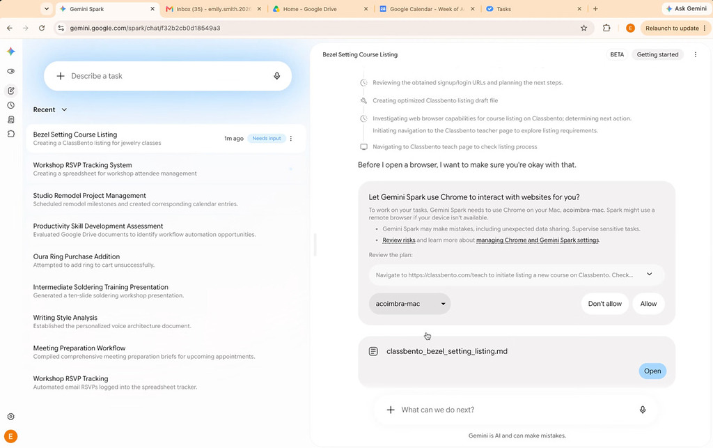
Task: Open Studio Remodel Project Management task
Action: (x=166, y=199)
